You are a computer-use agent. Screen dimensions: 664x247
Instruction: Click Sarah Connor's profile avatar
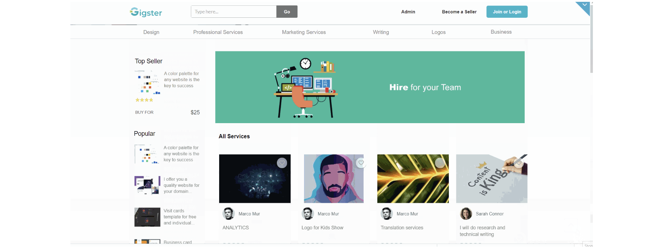point(466,214)
